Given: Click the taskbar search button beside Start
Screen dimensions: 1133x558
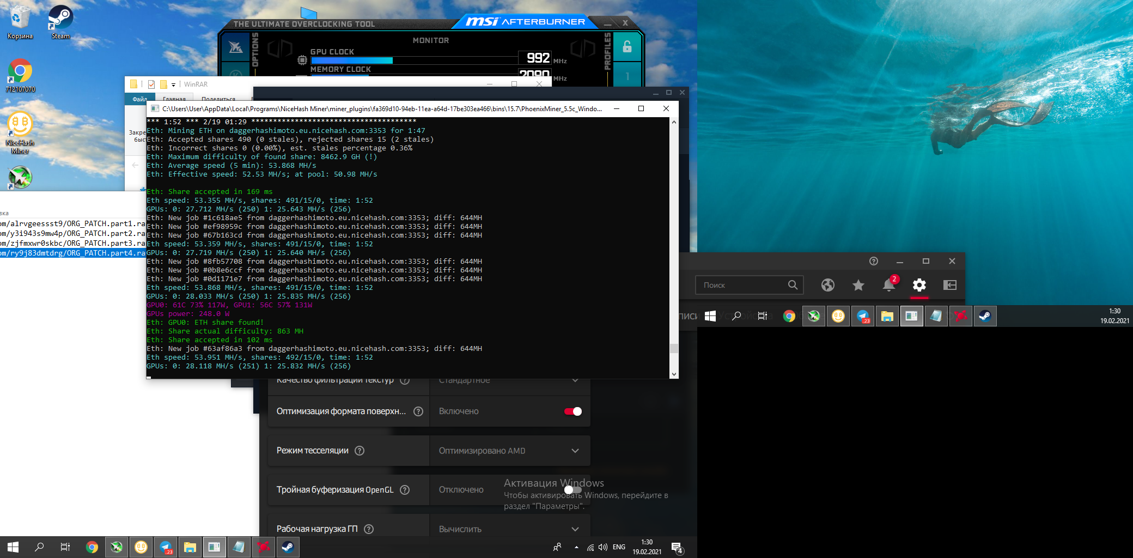Looking at the screenshot, I should point(39,547).
